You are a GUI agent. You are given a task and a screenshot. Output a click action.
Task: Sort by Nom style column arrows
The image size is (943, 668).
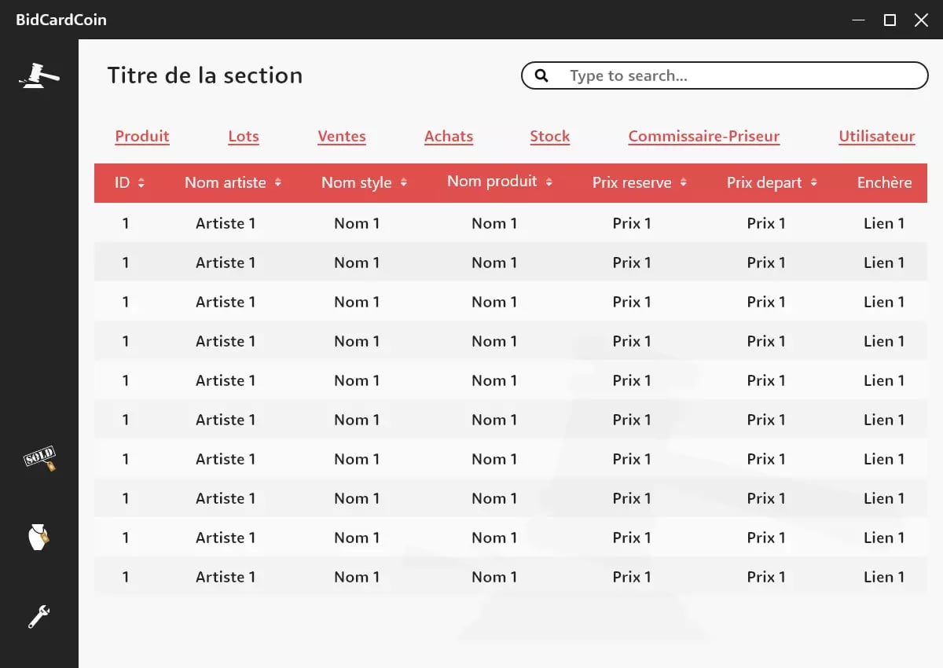click(404, 183)
